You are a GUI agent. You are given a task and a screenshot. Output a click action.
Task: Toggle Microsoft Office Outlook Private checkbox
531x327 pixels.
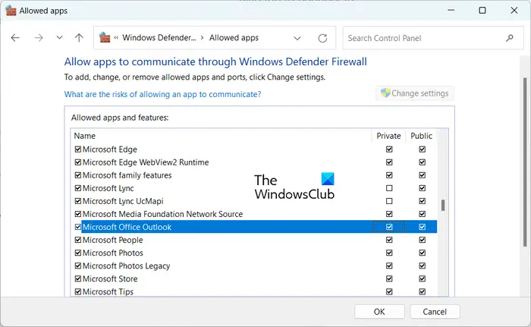[389, 227]
